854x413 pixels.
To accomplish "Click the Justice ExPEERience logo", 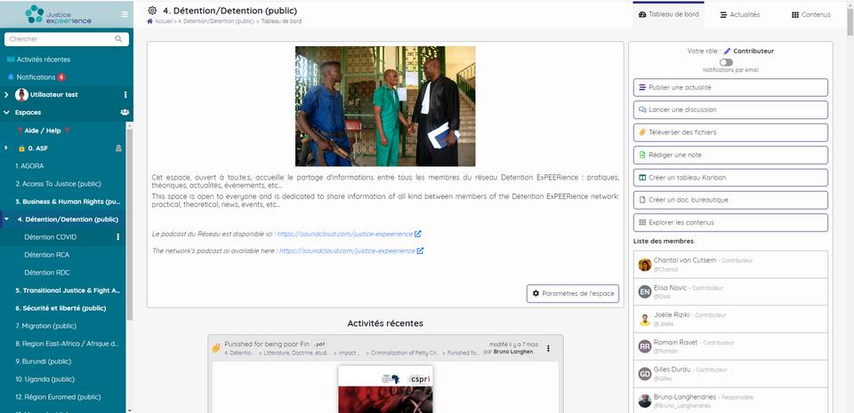I will pos(59,14).
